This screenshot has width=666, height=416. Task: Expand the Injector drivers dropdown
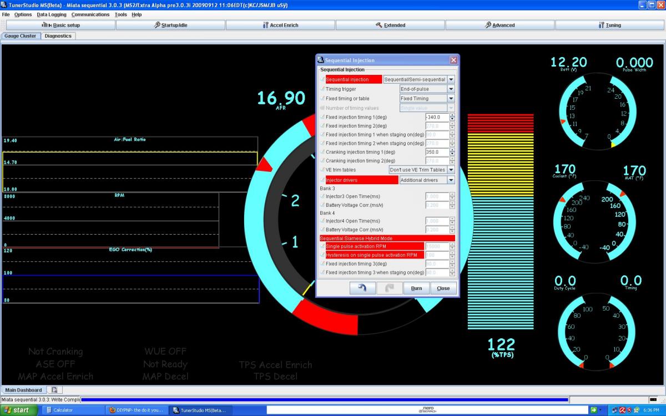point(451,180)
